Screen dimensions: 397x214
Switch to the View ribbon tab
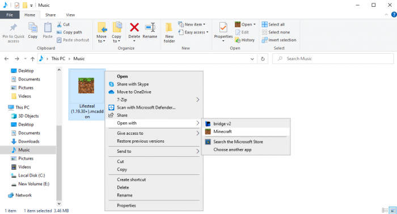[70, 15]
